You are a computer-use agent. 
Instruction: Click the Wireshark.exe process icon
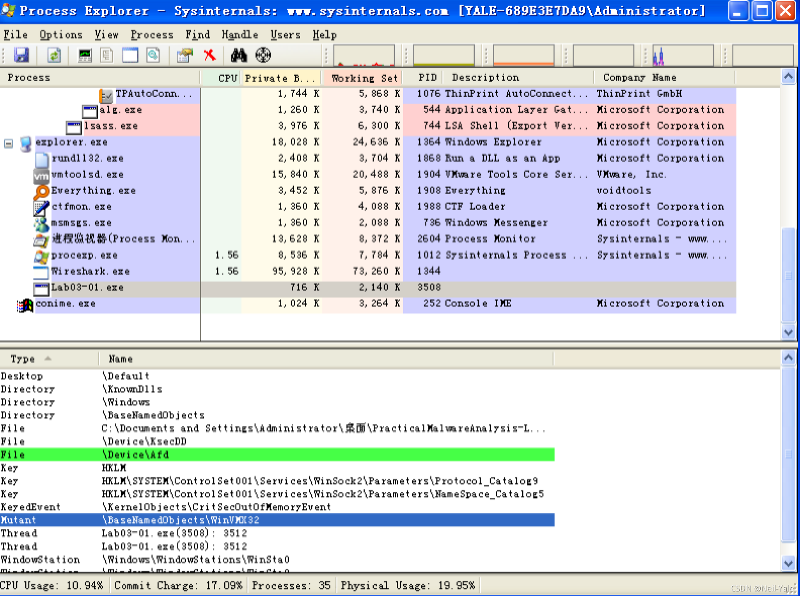tap(41, 273)
